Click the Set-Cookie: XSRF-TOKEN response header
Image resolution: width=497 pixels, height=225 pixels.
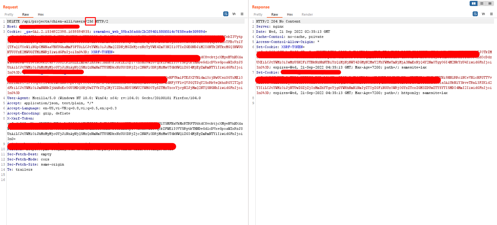pos(280,47)
